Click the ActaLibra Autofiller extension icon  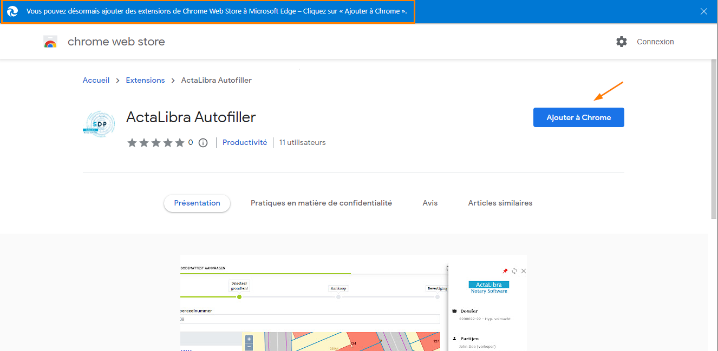click(x=99, y=124)
